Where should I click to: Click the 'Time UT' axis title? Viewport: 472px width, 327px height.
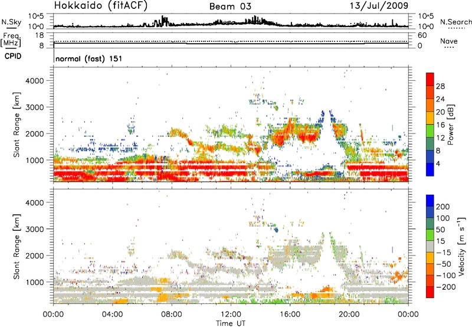click(x=231, y=323)
